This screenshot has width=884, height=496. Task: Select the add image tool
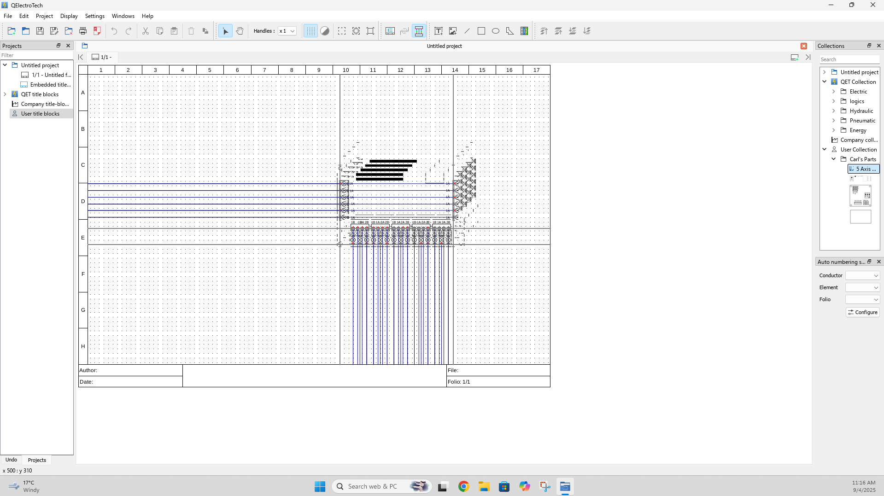click(x=453, y=31)
